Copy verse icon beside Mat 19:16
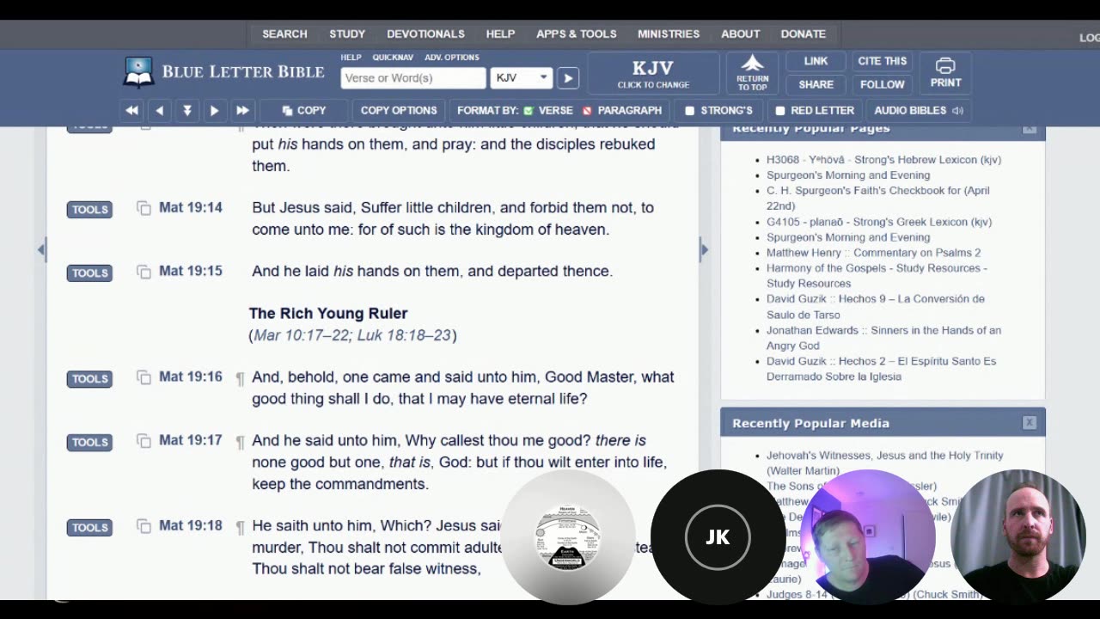Viewport: 1100px width, 619px height. (x=144, y=377)
